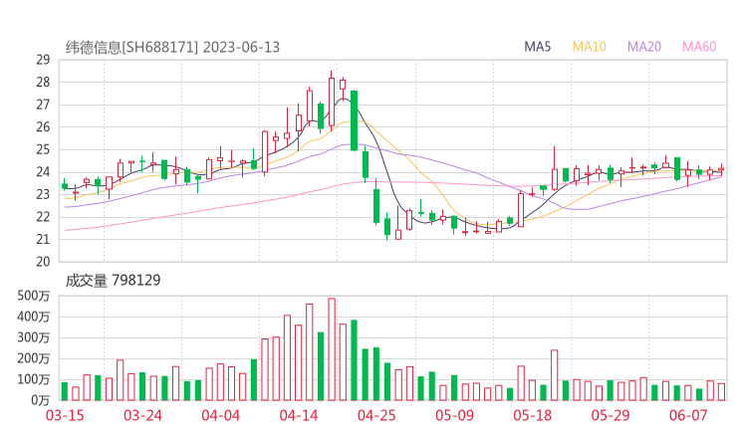This screenshot has width=737, height=438.
Task: Click the 04-14 date axis label
Action: tap(299, 415)
